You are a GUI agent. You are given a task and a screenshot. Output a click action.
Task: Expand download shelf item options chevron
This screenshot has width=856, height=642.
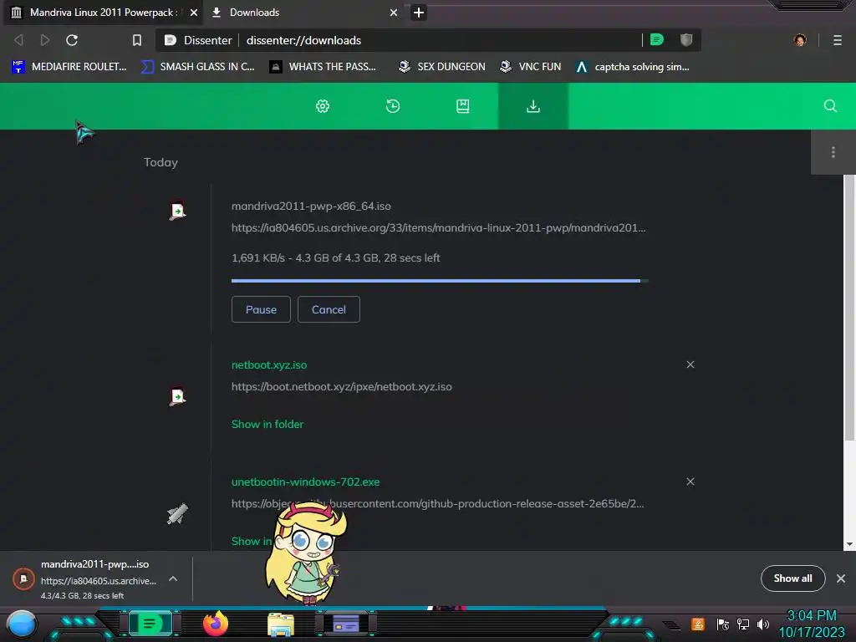(x=173, y=578)
